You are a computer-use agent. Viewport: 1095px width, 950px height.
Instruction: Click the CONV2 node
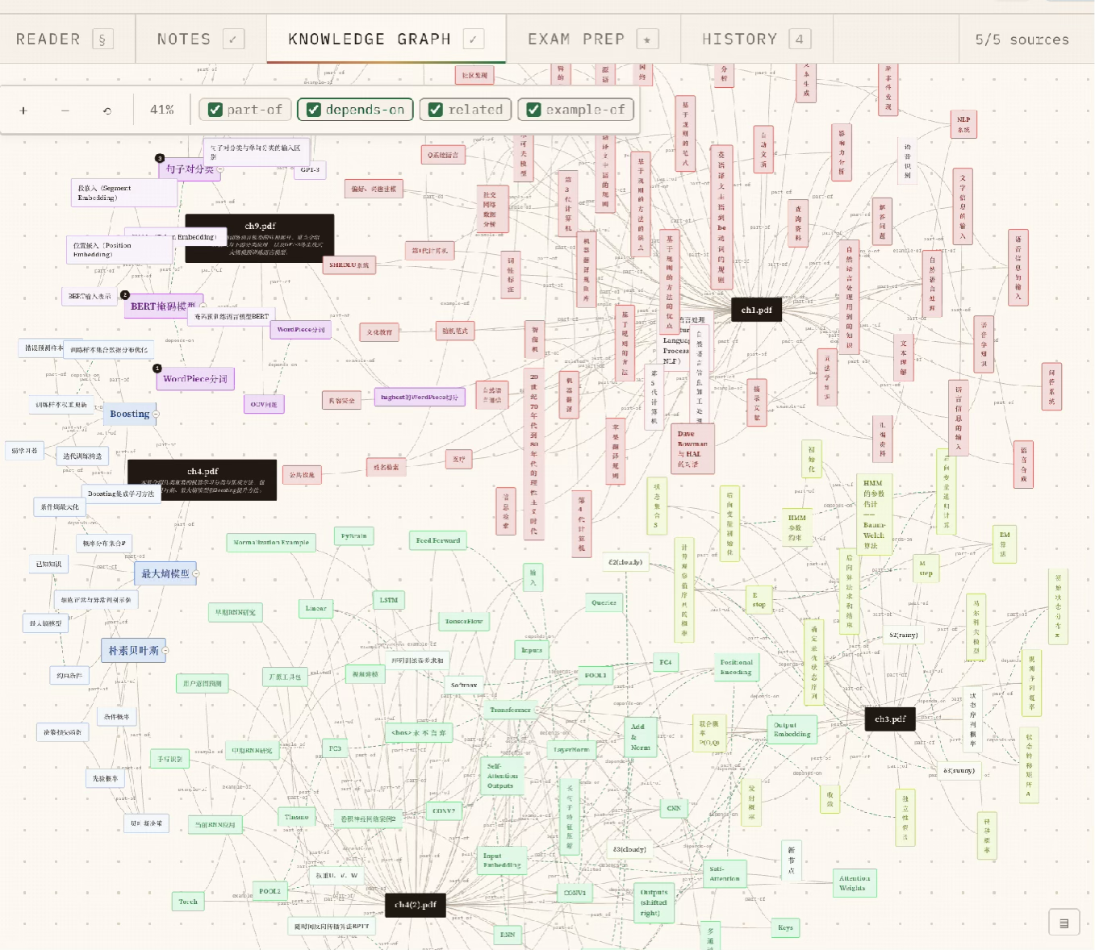[x=444, y=811]
